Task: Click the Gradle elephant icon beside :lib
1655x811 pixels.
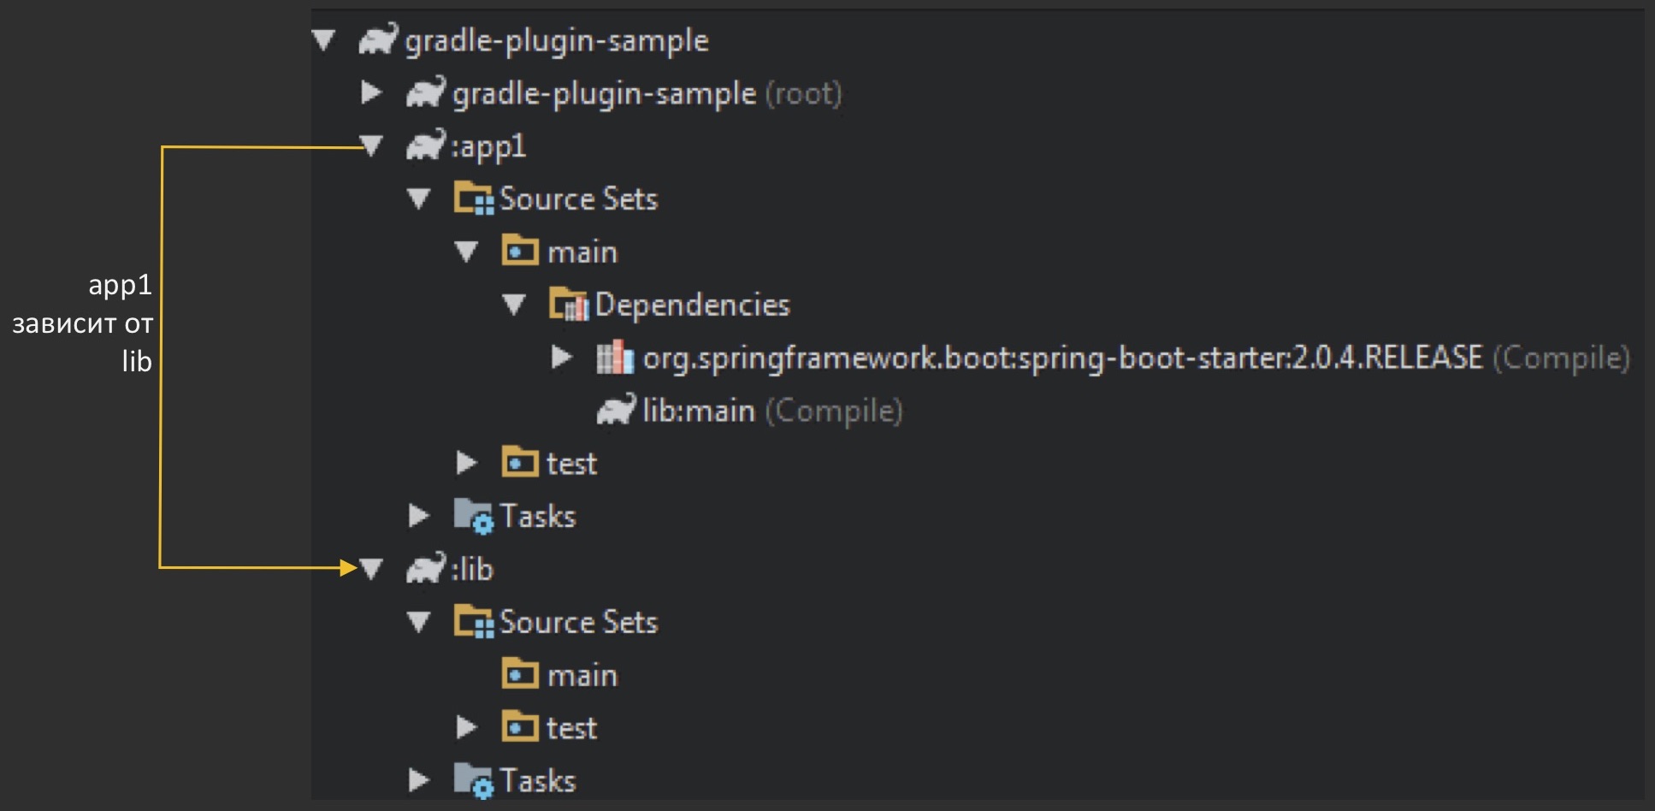Action: 426,569
